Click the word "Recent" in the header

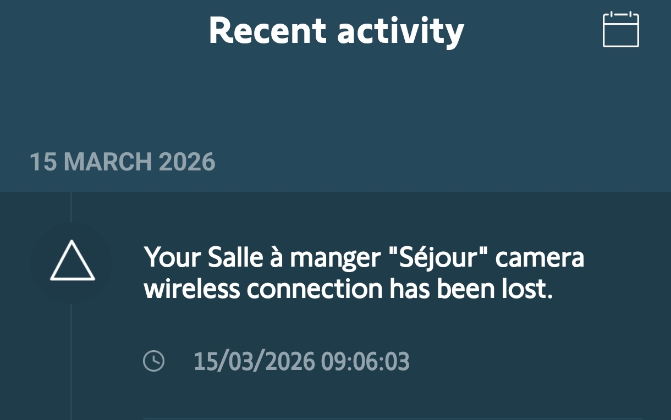coord(268,31)
